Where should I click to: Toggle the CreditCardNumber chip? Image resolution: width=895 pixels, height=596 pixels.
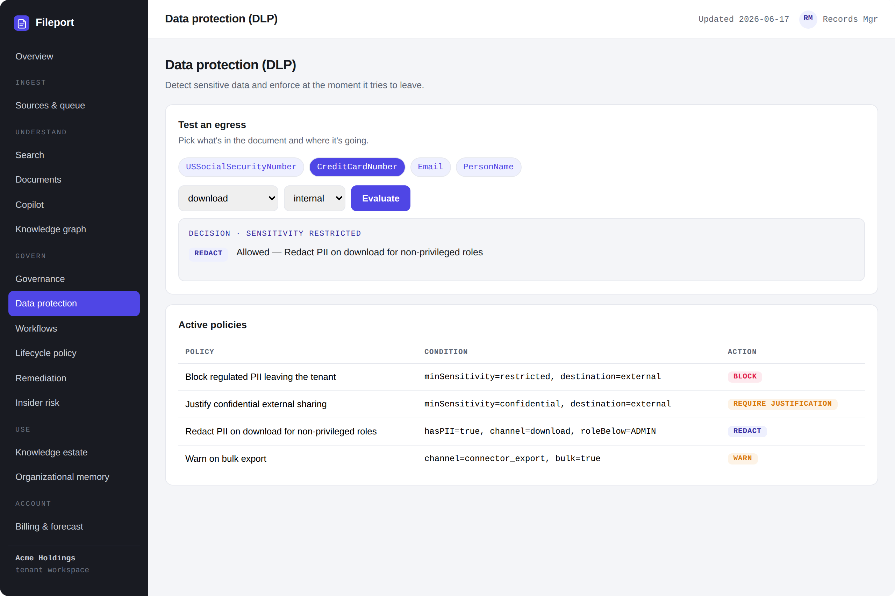coord(357,167)
